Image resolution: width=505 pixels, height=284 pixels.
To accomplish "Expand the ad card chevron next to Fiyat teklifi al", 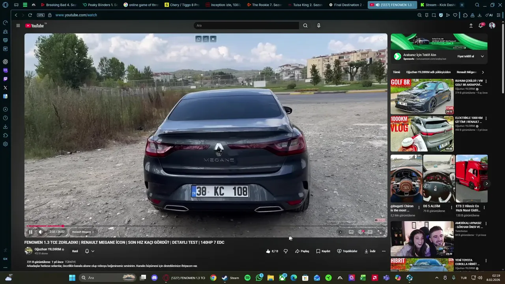I will (482, 56).
